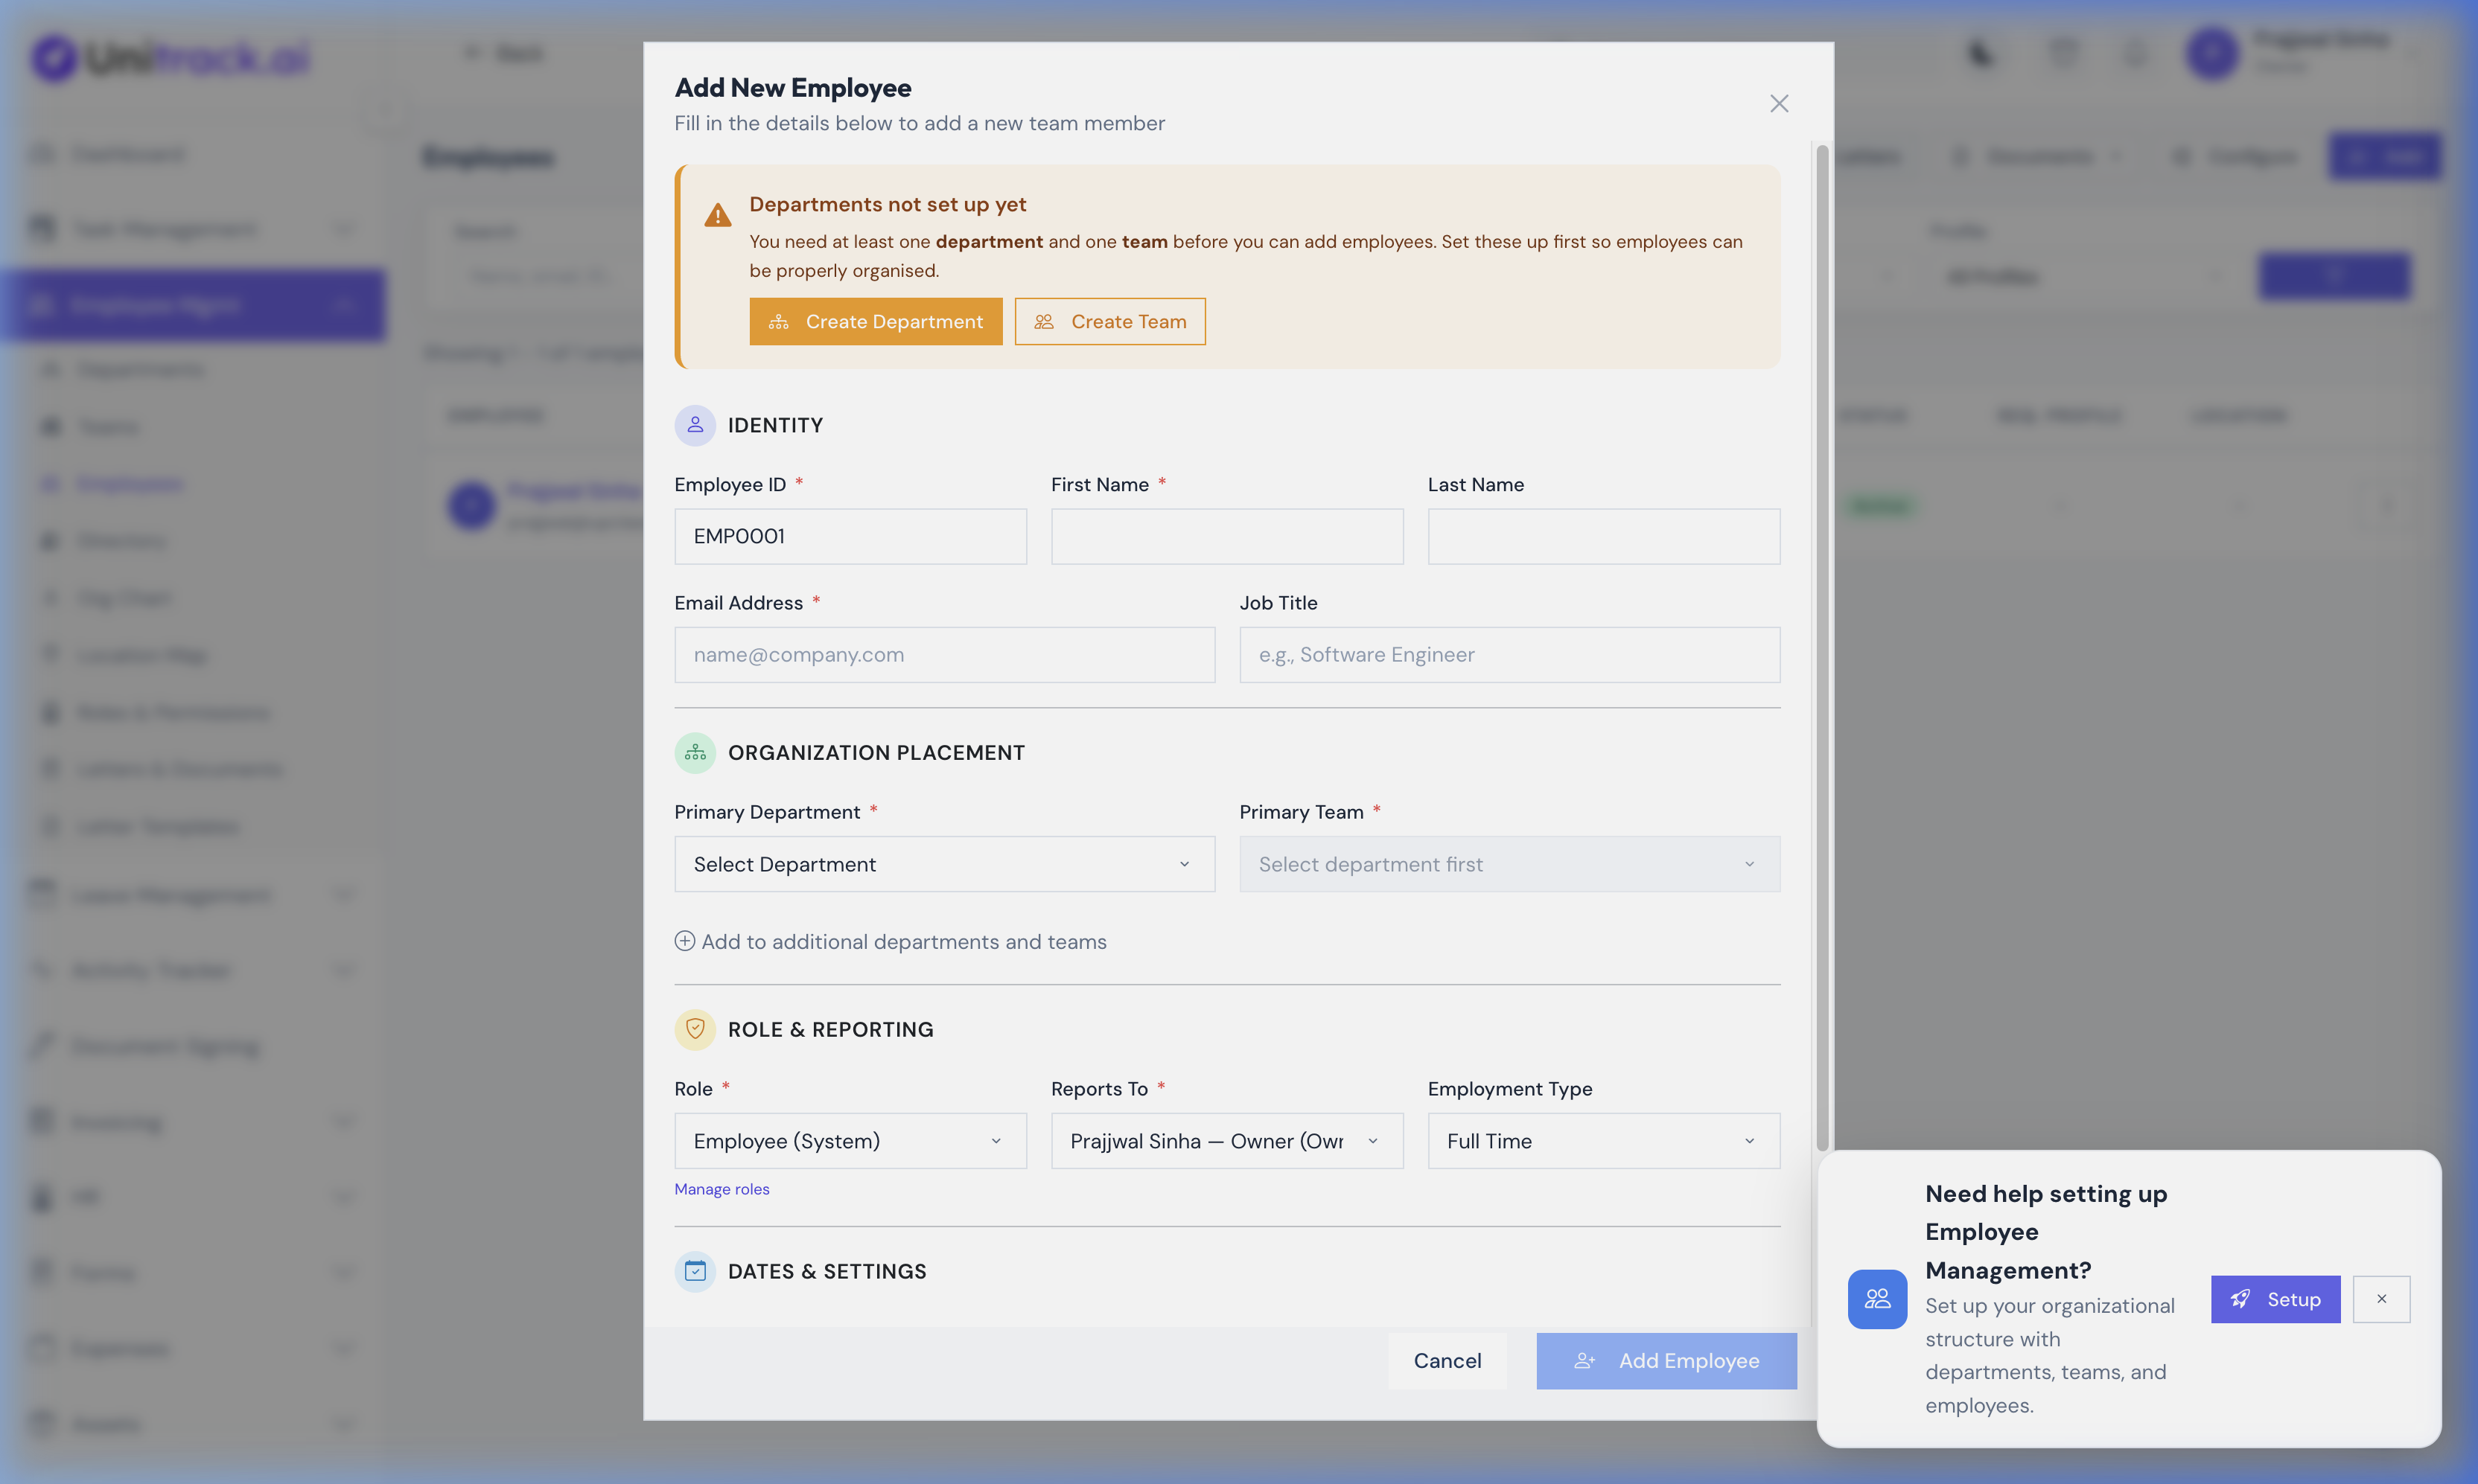Click the people icon in the help popup

[1878, 1298]
